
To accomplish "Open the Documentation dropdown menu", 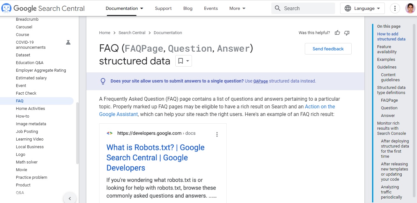I will [x=124, y=8].
